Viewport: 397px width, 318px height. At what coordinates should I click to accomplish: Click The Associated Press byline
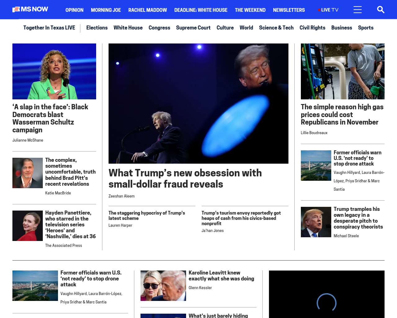tap(64, 246)
